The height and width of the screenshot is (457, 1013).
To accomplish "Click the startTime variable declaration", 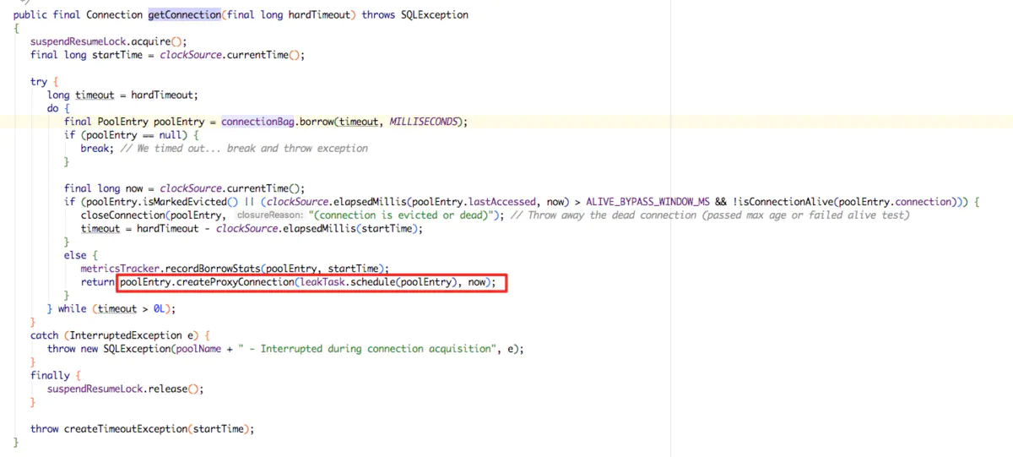I will click(x=125, y=55).
